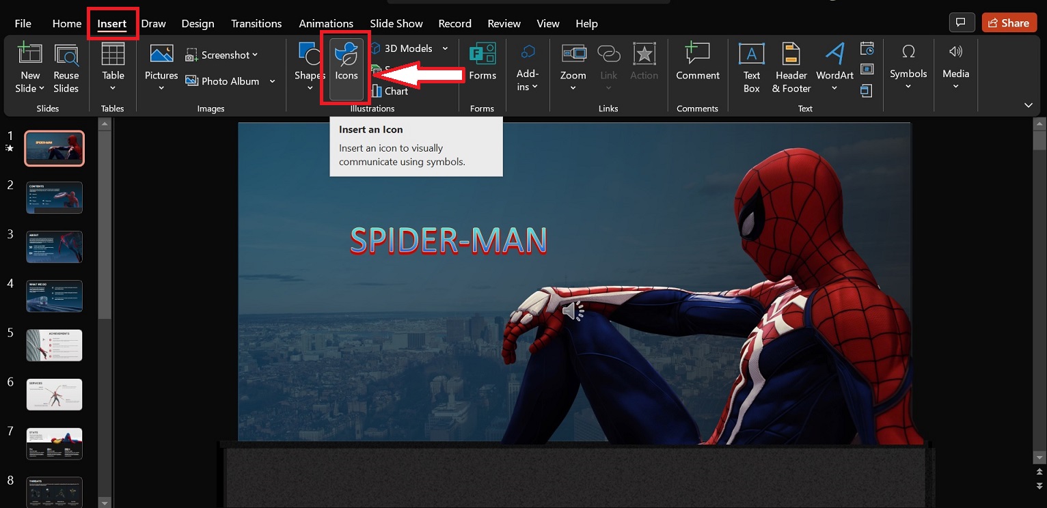The height and width of the screenshot is (508, 1047).
Task: Expand the Add-ins dropdown
Action: click(x=534, y=87)
